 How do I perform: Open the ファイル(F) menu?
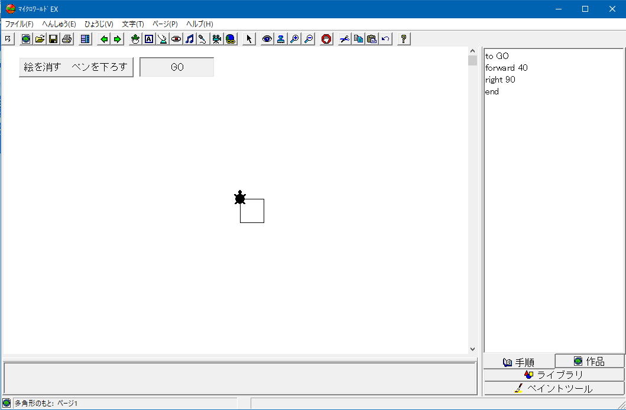[19, 24]
